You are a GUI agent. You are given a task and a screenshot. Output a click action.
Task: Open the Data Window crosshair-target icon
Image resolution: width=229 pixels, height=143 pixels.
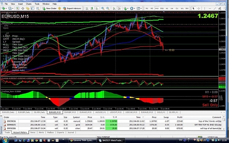[23, 8]
